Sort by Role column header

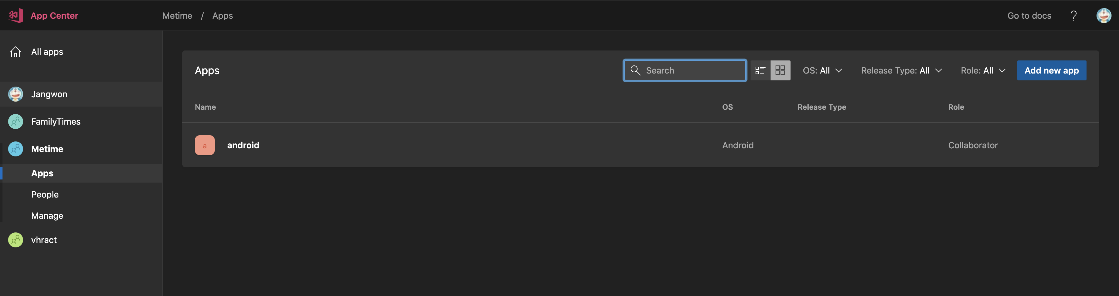[x=956, y=107]
